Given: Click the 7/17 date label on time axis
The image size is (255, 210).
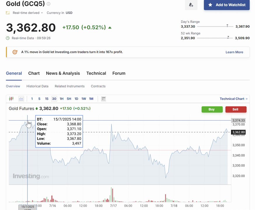Looking at the screenshot, I should pyautogui.click(x=113, y=206).
